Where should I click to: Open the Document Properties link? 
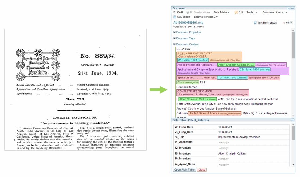189,32
